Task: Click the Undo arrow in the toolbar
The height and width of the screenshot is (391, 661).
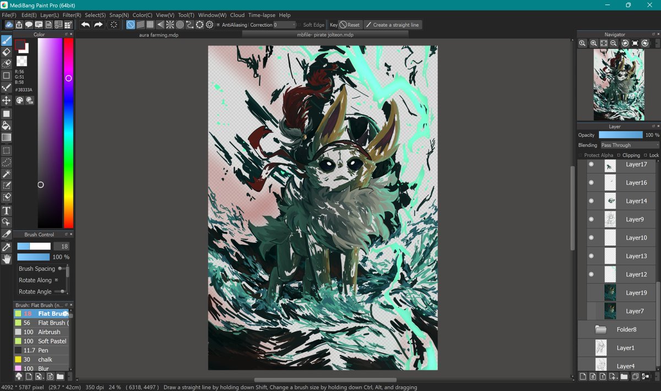Action: point(85,25)
